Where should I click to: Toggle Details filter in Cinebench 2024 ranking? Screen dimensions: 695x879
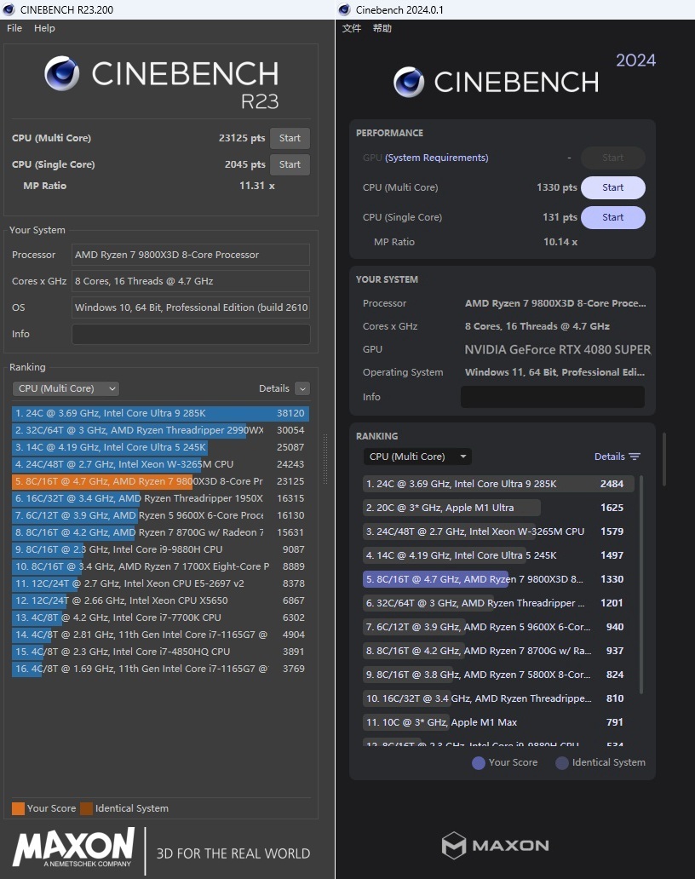tap(617, 457)
